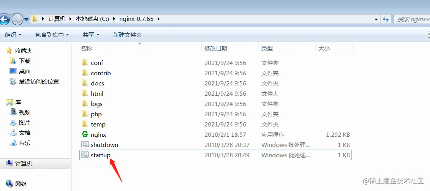
Task: Open the 共享 menu
Action: [91, 35]
